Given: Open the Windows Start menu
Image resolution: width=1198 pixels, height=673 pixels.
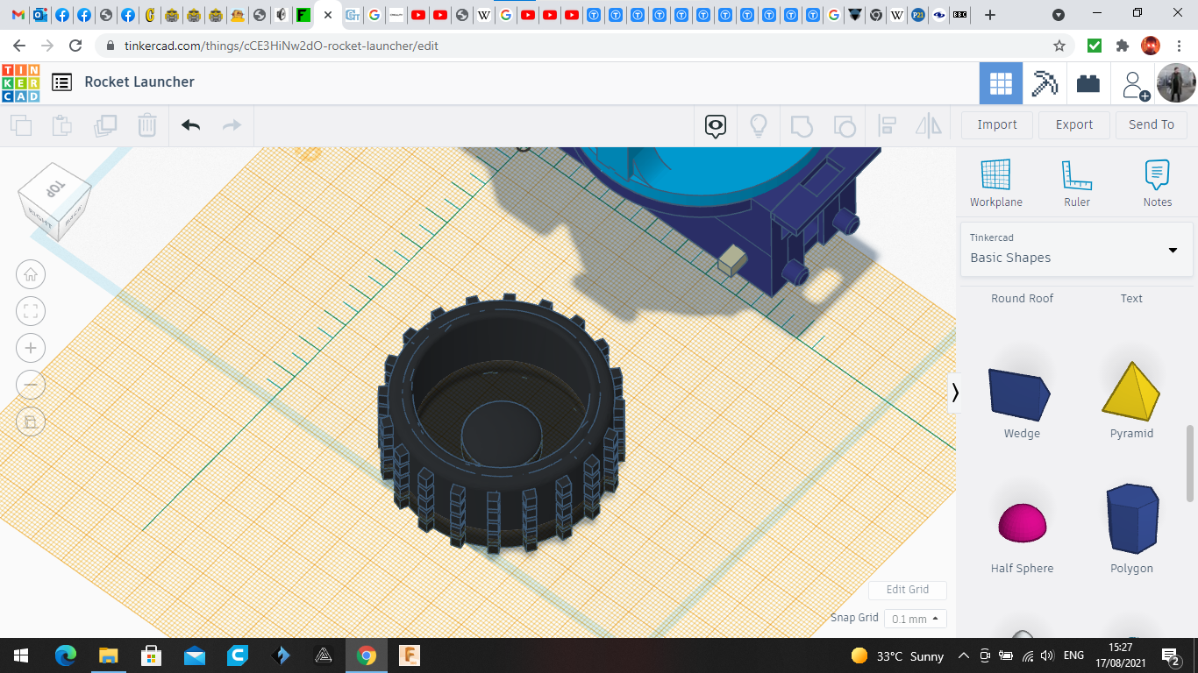Looking at the screenshot, I should [x=21, y=655].
